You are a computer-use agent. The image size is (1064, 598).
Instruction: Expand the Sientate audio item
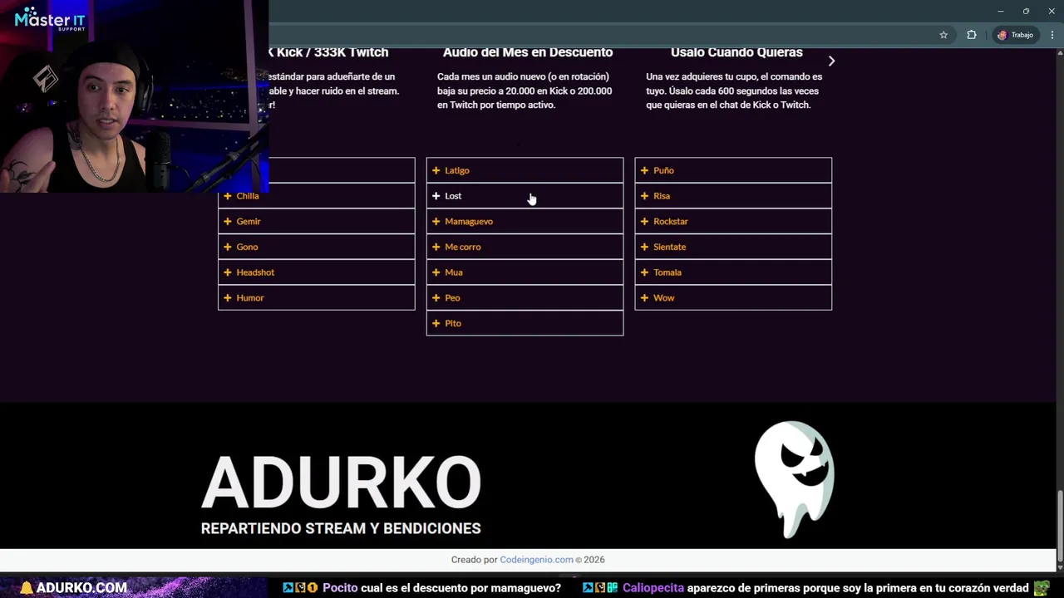click(733, 247)
